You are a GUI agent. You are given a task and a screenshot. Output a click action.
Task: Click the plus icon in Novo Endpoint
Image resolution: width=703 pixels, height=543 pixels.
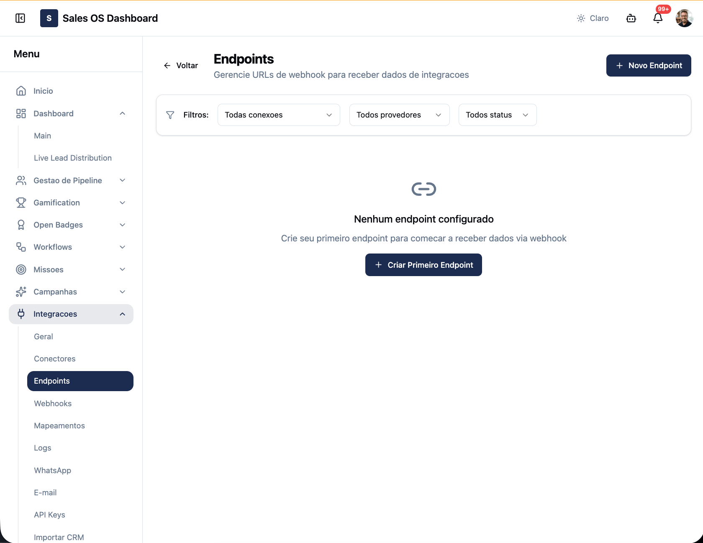point(620,65)
